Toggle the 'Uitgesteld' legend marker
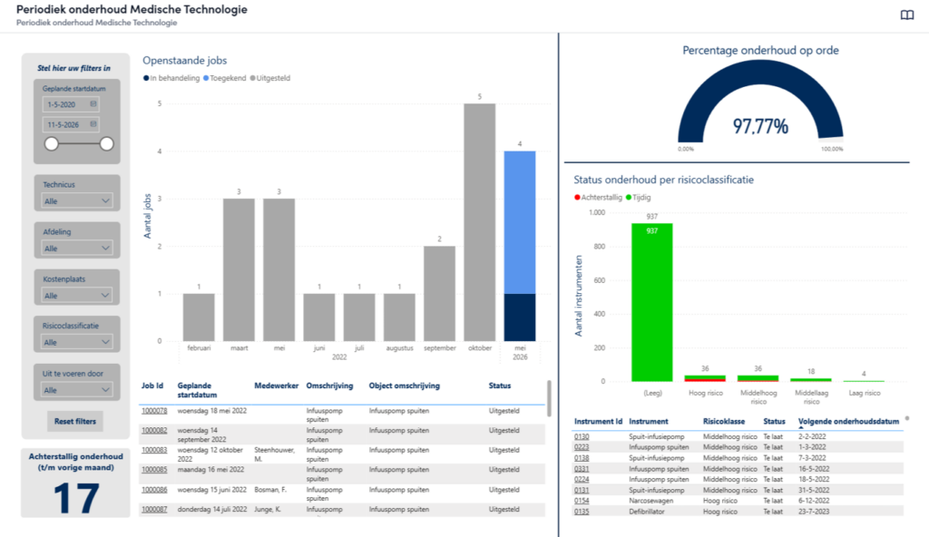 click(x=253, y=78)
